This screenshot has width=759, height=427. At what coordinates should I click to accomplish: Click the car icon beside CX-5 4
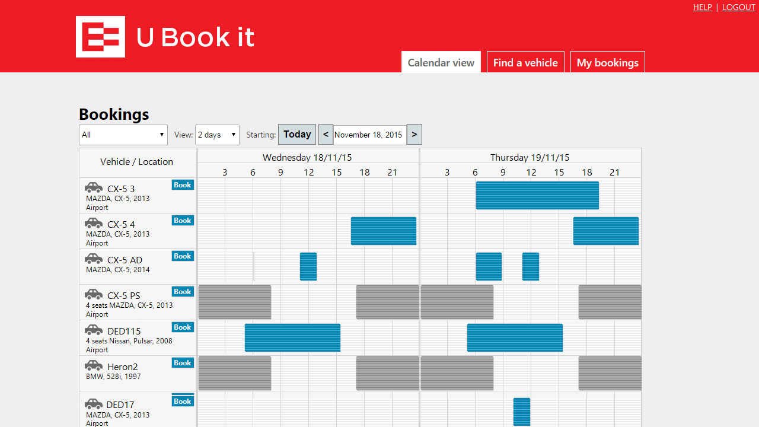tap(94, 224)
